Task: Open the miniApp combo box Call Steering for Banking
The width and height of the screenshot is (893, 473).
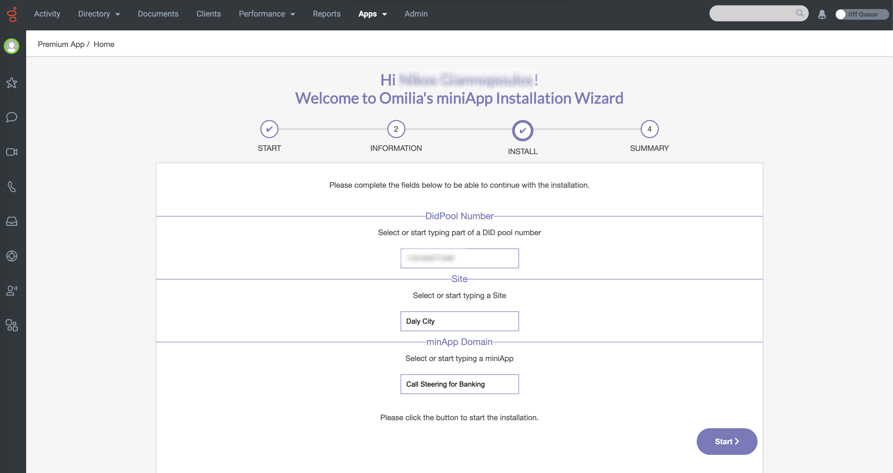Action: 460,384
